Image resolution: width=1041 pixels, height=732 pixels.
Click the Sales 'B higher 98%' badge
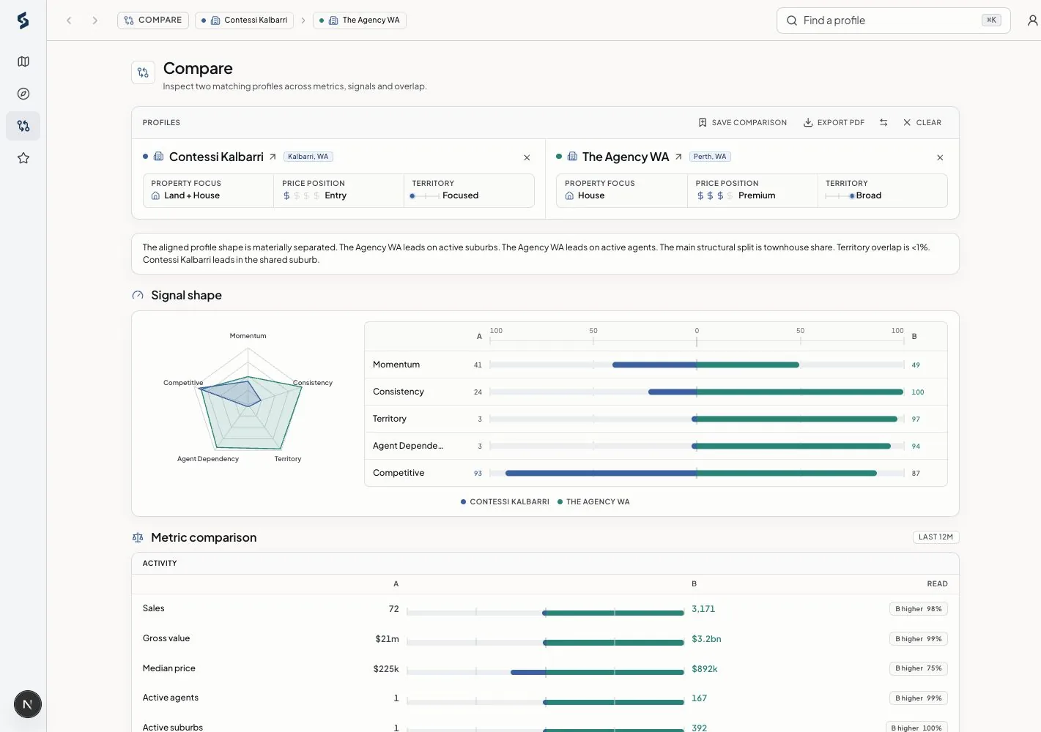point(919,609)
